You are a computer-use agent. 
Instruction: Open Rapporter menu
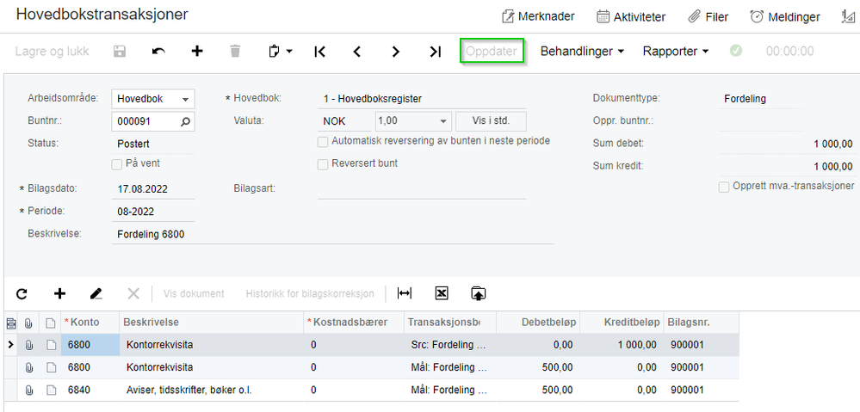[x=676, y=51]
